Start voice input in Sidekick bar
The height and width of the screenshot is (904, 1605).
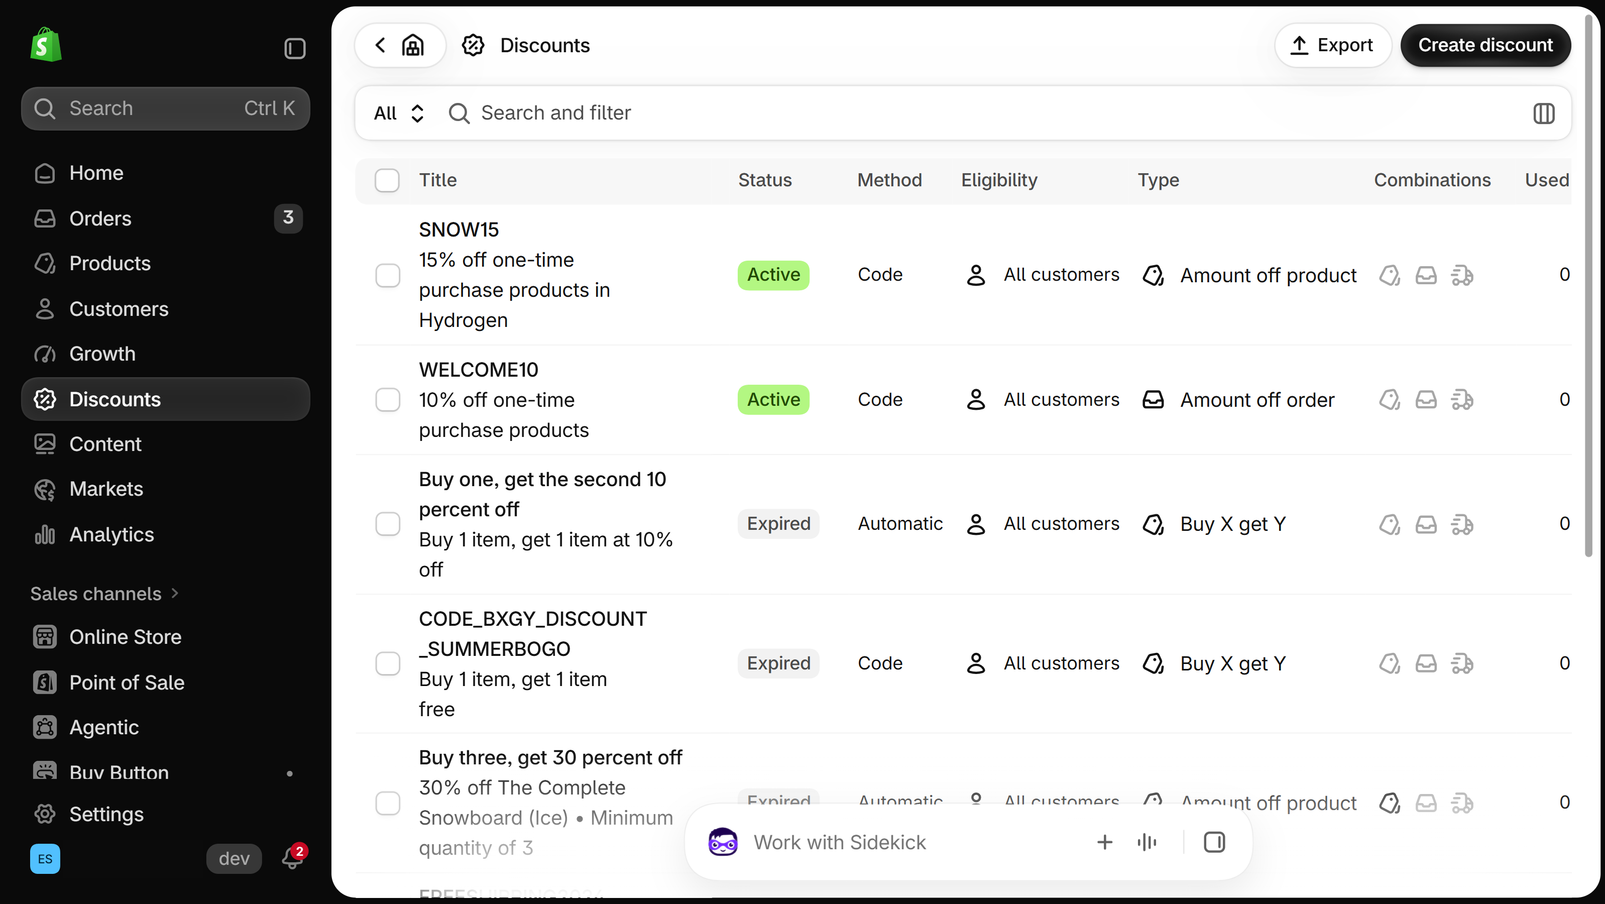point(1147,842)
